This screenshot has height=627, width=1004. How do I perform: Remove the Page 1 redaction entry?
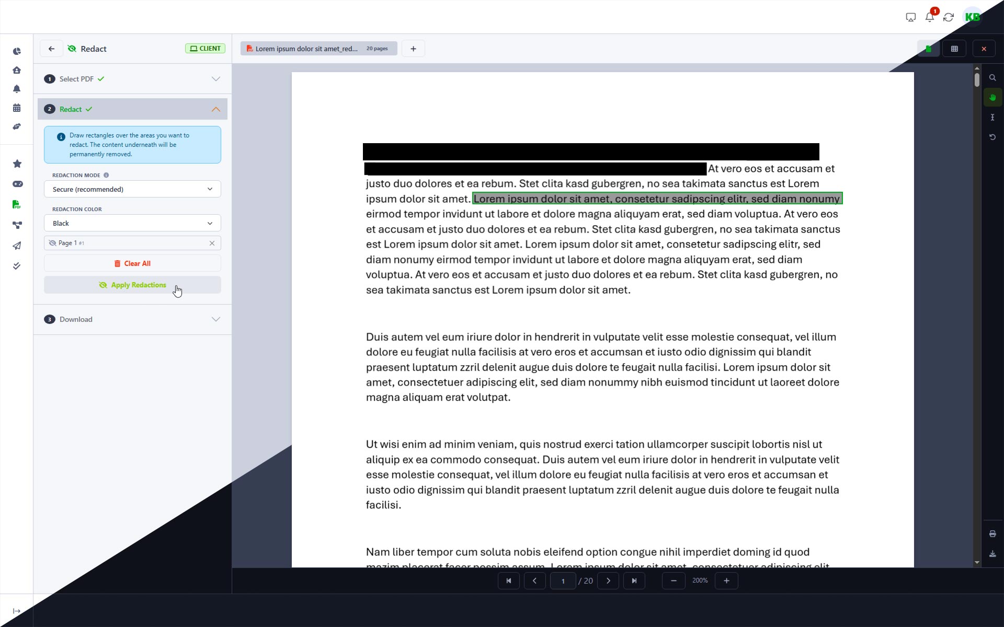(x=212, y=243)
